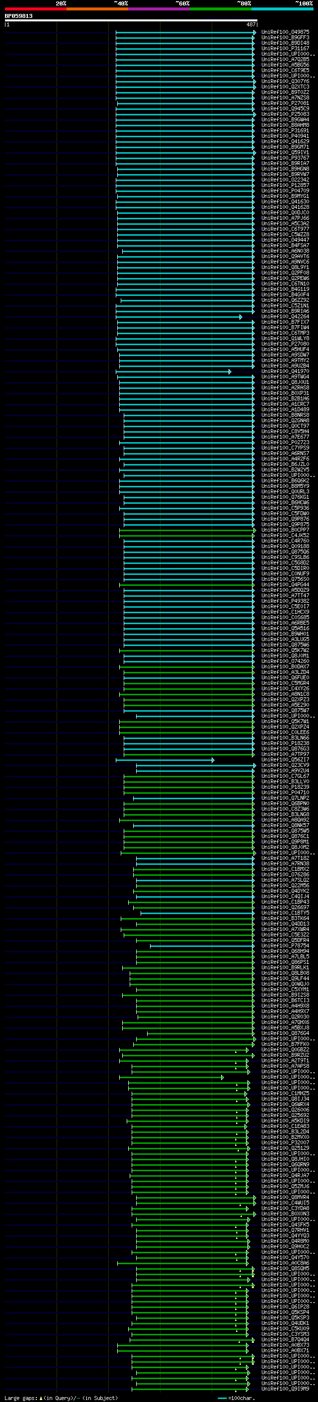Screen dimensions: 318x1402
Task: Select the UniRef100_P40941 label
Action: (x=285, y=136)
